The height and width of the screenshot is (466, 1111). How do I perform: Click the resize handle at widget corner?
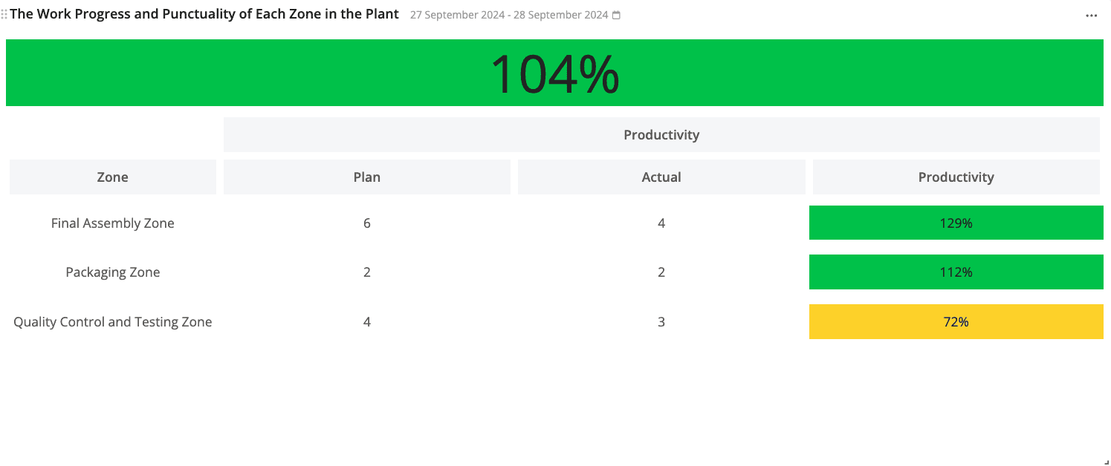1106,461
